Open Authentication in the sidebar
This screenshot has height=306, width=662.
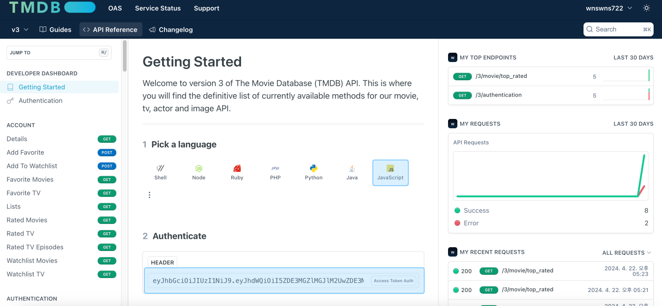(x=59, y=101)
